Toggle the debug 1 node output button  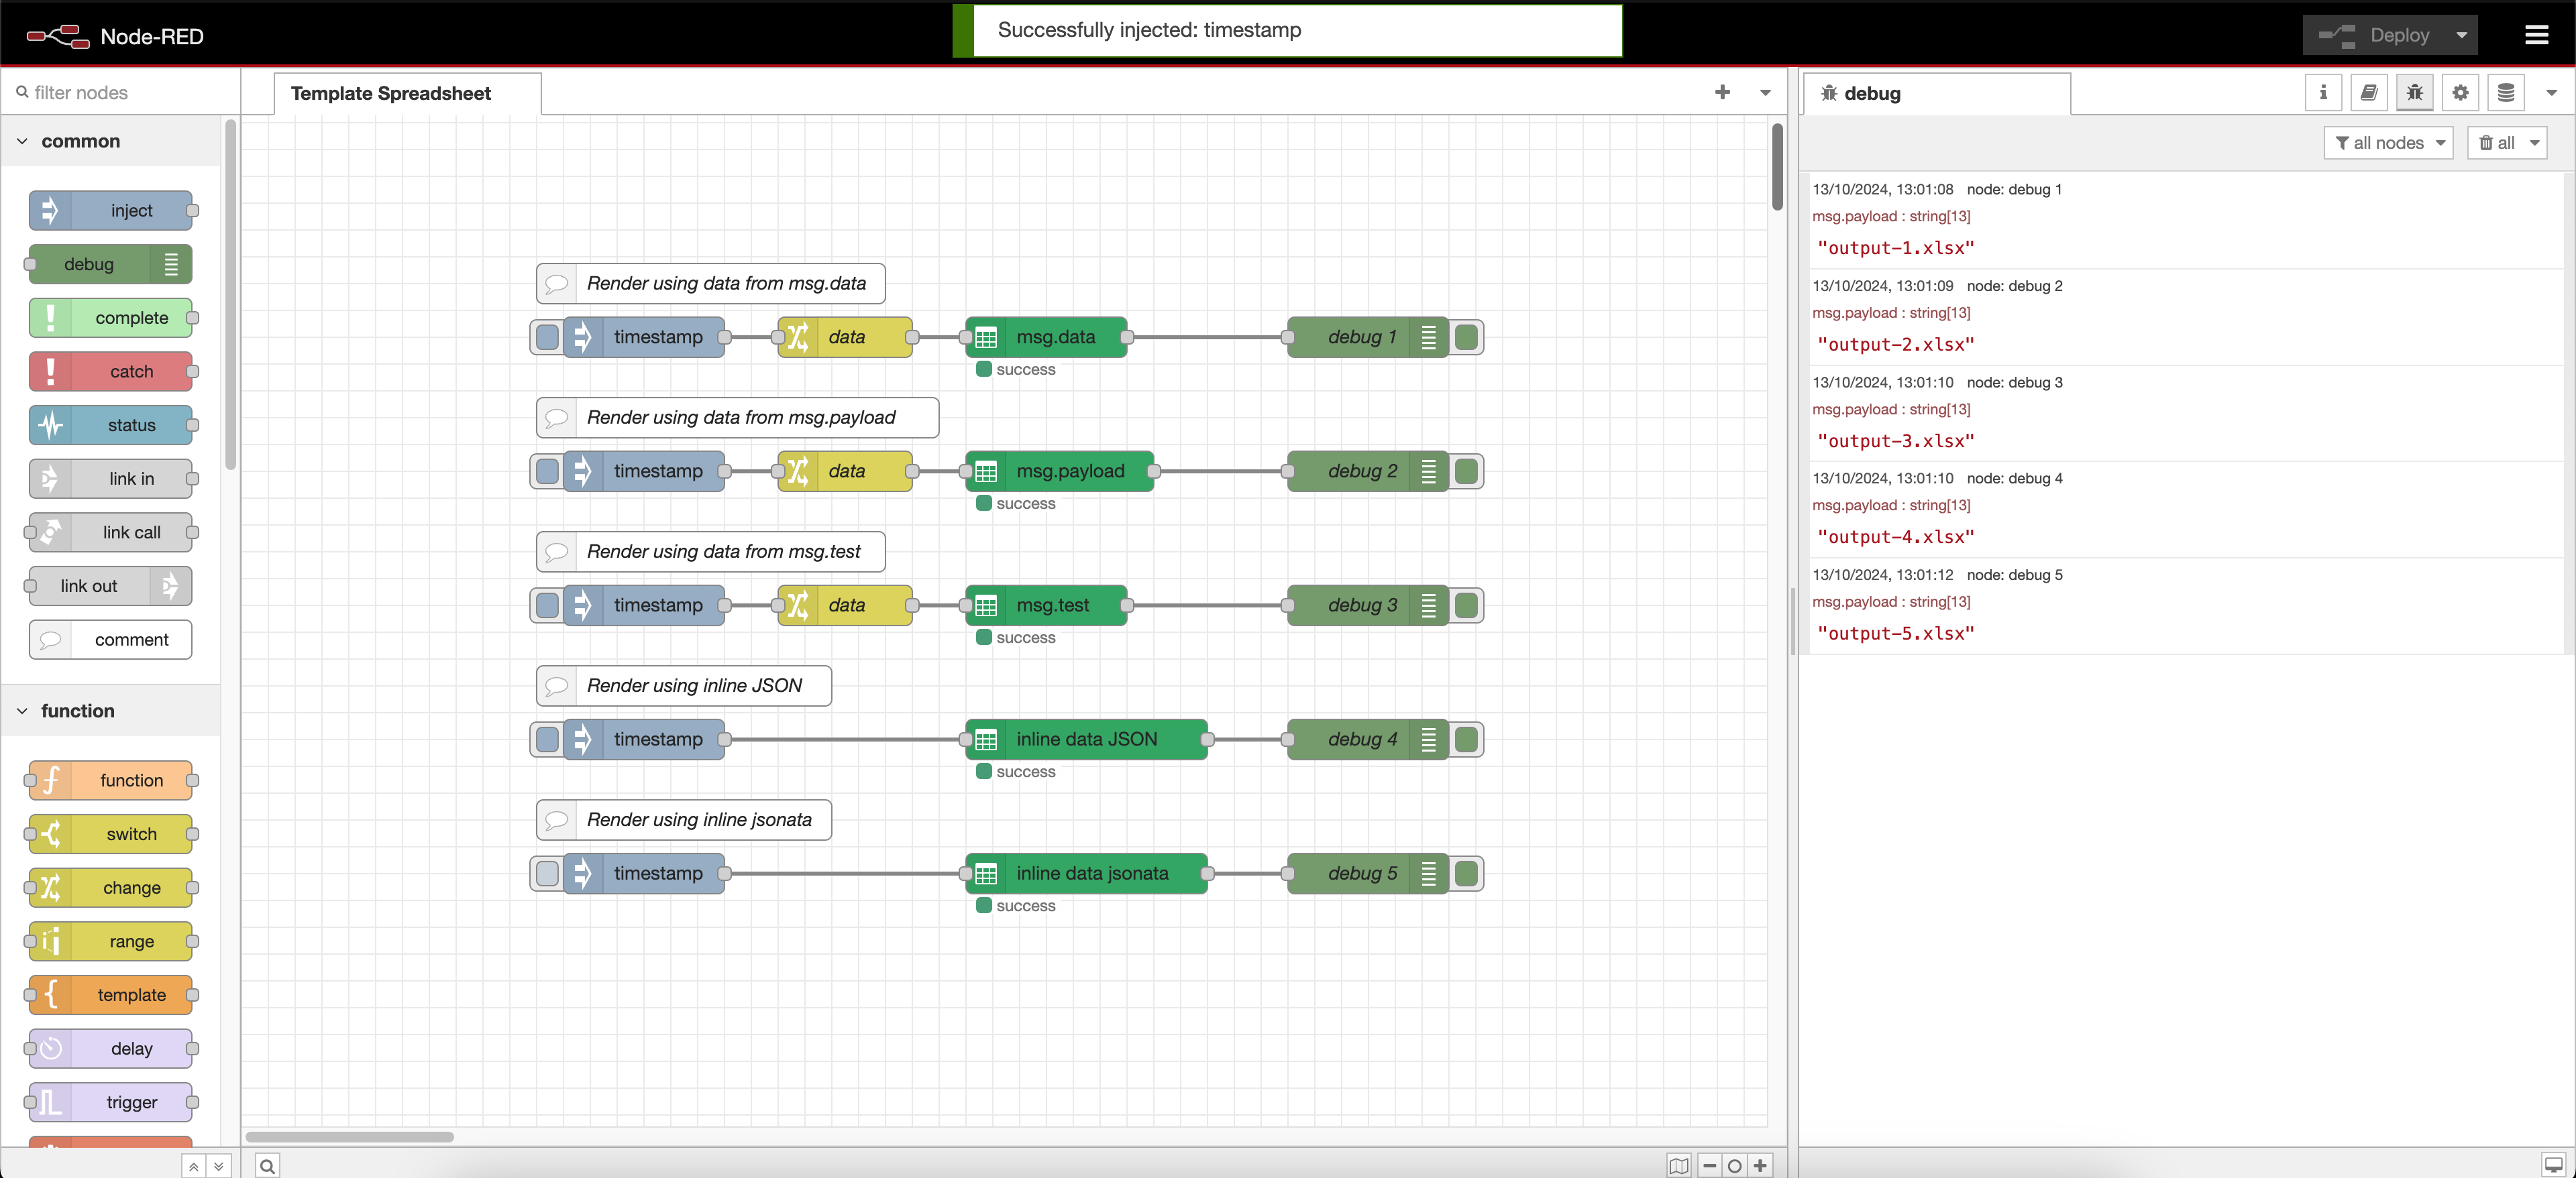point(1466,338)
